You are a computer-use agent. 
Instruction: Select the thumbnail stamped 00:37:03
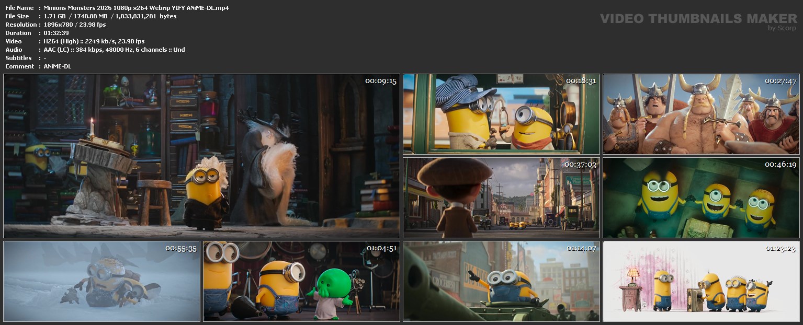(501, 198)
